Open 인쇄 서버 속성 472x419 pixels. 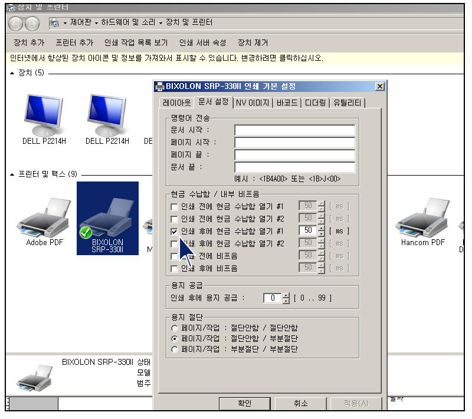202,43
